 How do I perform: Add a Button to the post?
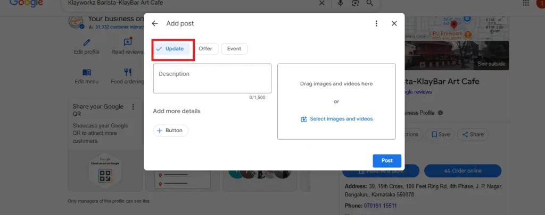[x=170, y=131]
